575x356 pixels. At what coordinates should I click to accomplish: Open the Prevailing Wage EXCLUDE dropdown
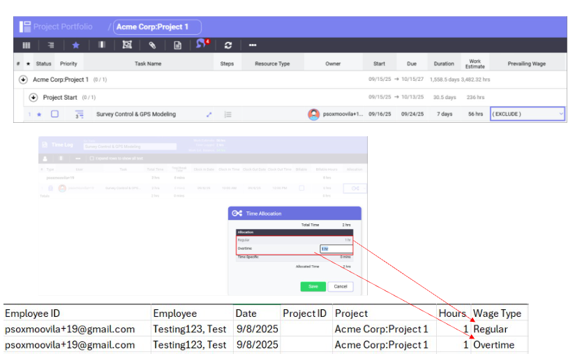[527, 114]
